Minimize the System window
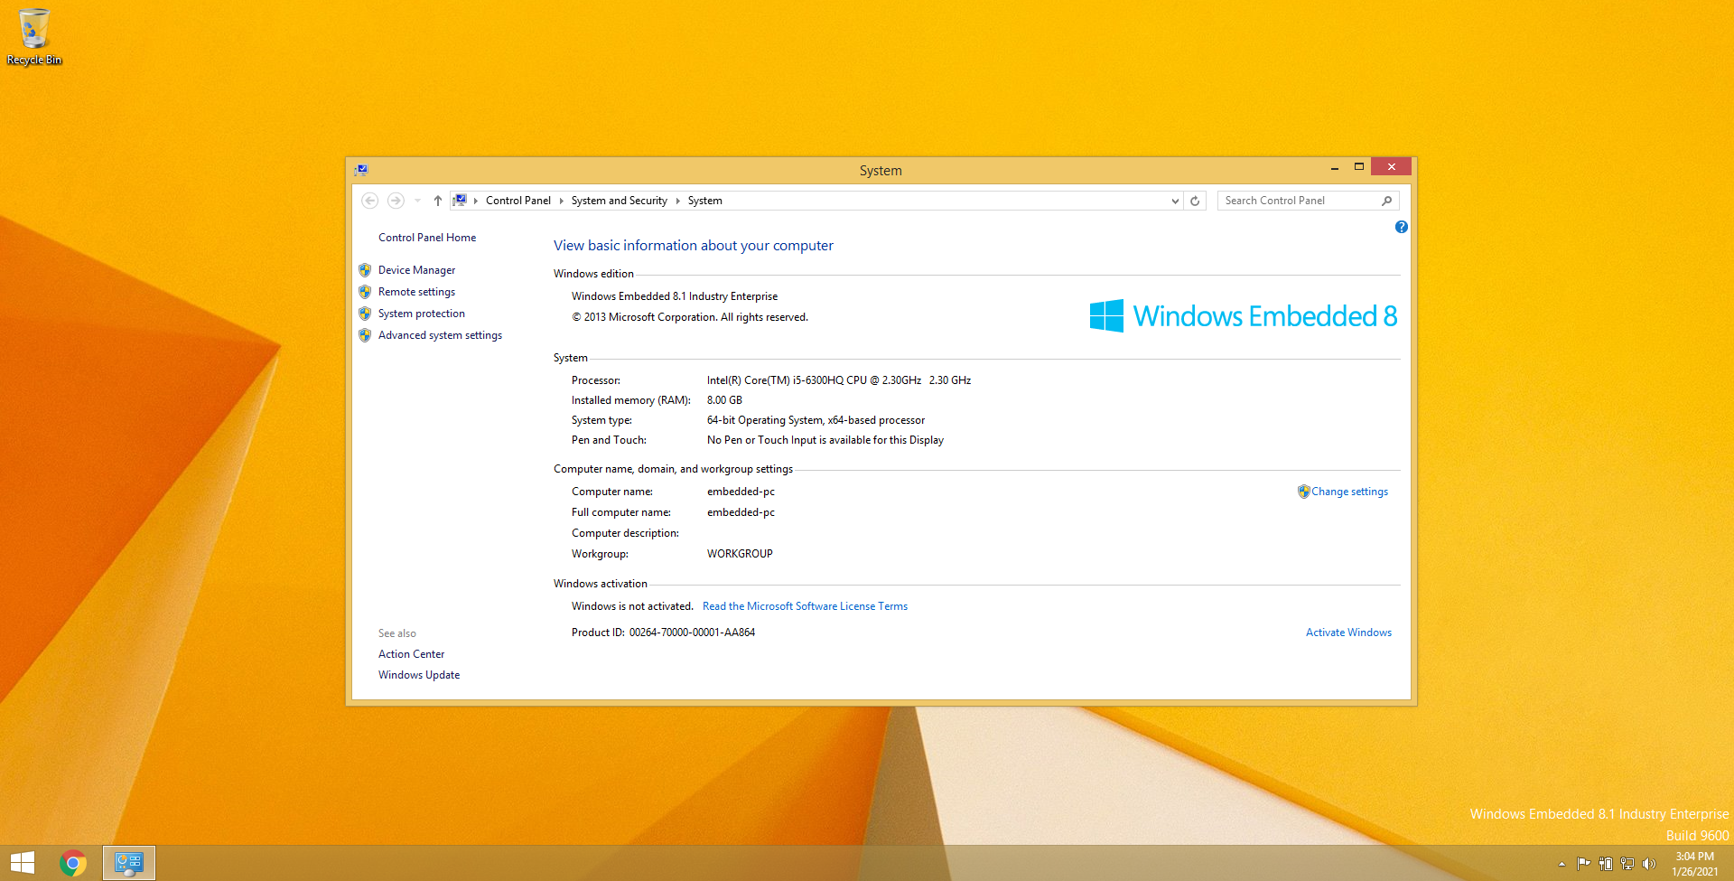 coord(1334,167)
